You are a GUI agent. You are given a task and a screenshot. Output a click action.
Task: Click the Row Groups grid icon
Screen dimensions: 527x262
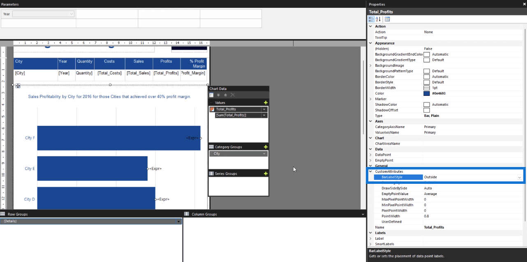[3, 214]
